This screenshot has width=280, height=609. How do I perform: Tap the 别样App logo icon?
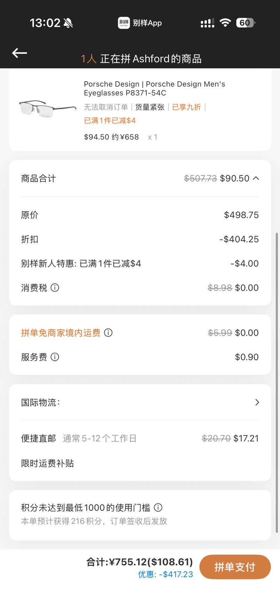click(x=124, y=23)
